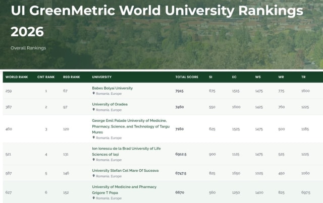Click location pin under George Emil Palade University
Screen dimensions: 323x203
[93, 138]
